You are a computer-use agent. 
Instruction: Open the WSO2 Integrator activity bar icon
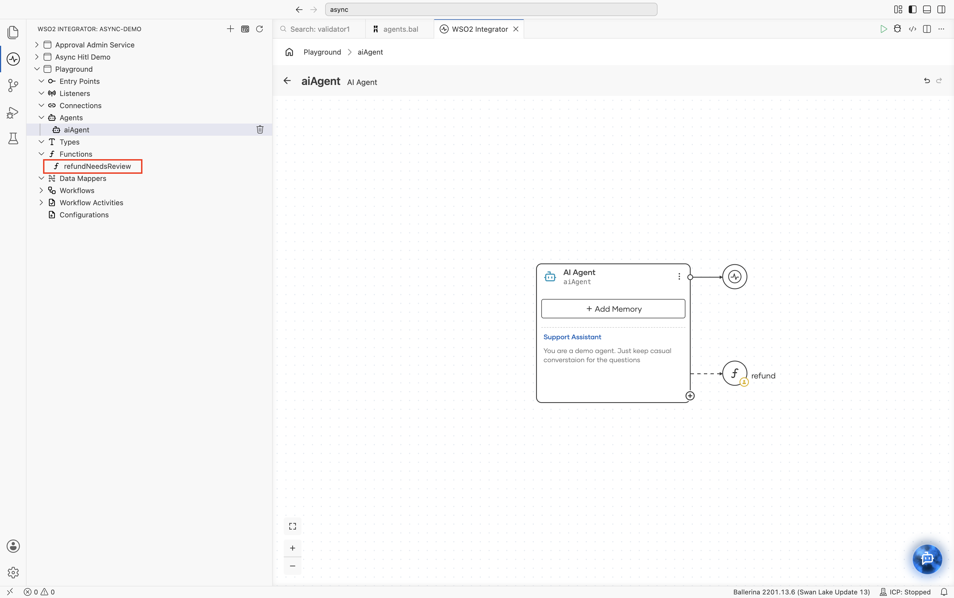coord(13,59)
